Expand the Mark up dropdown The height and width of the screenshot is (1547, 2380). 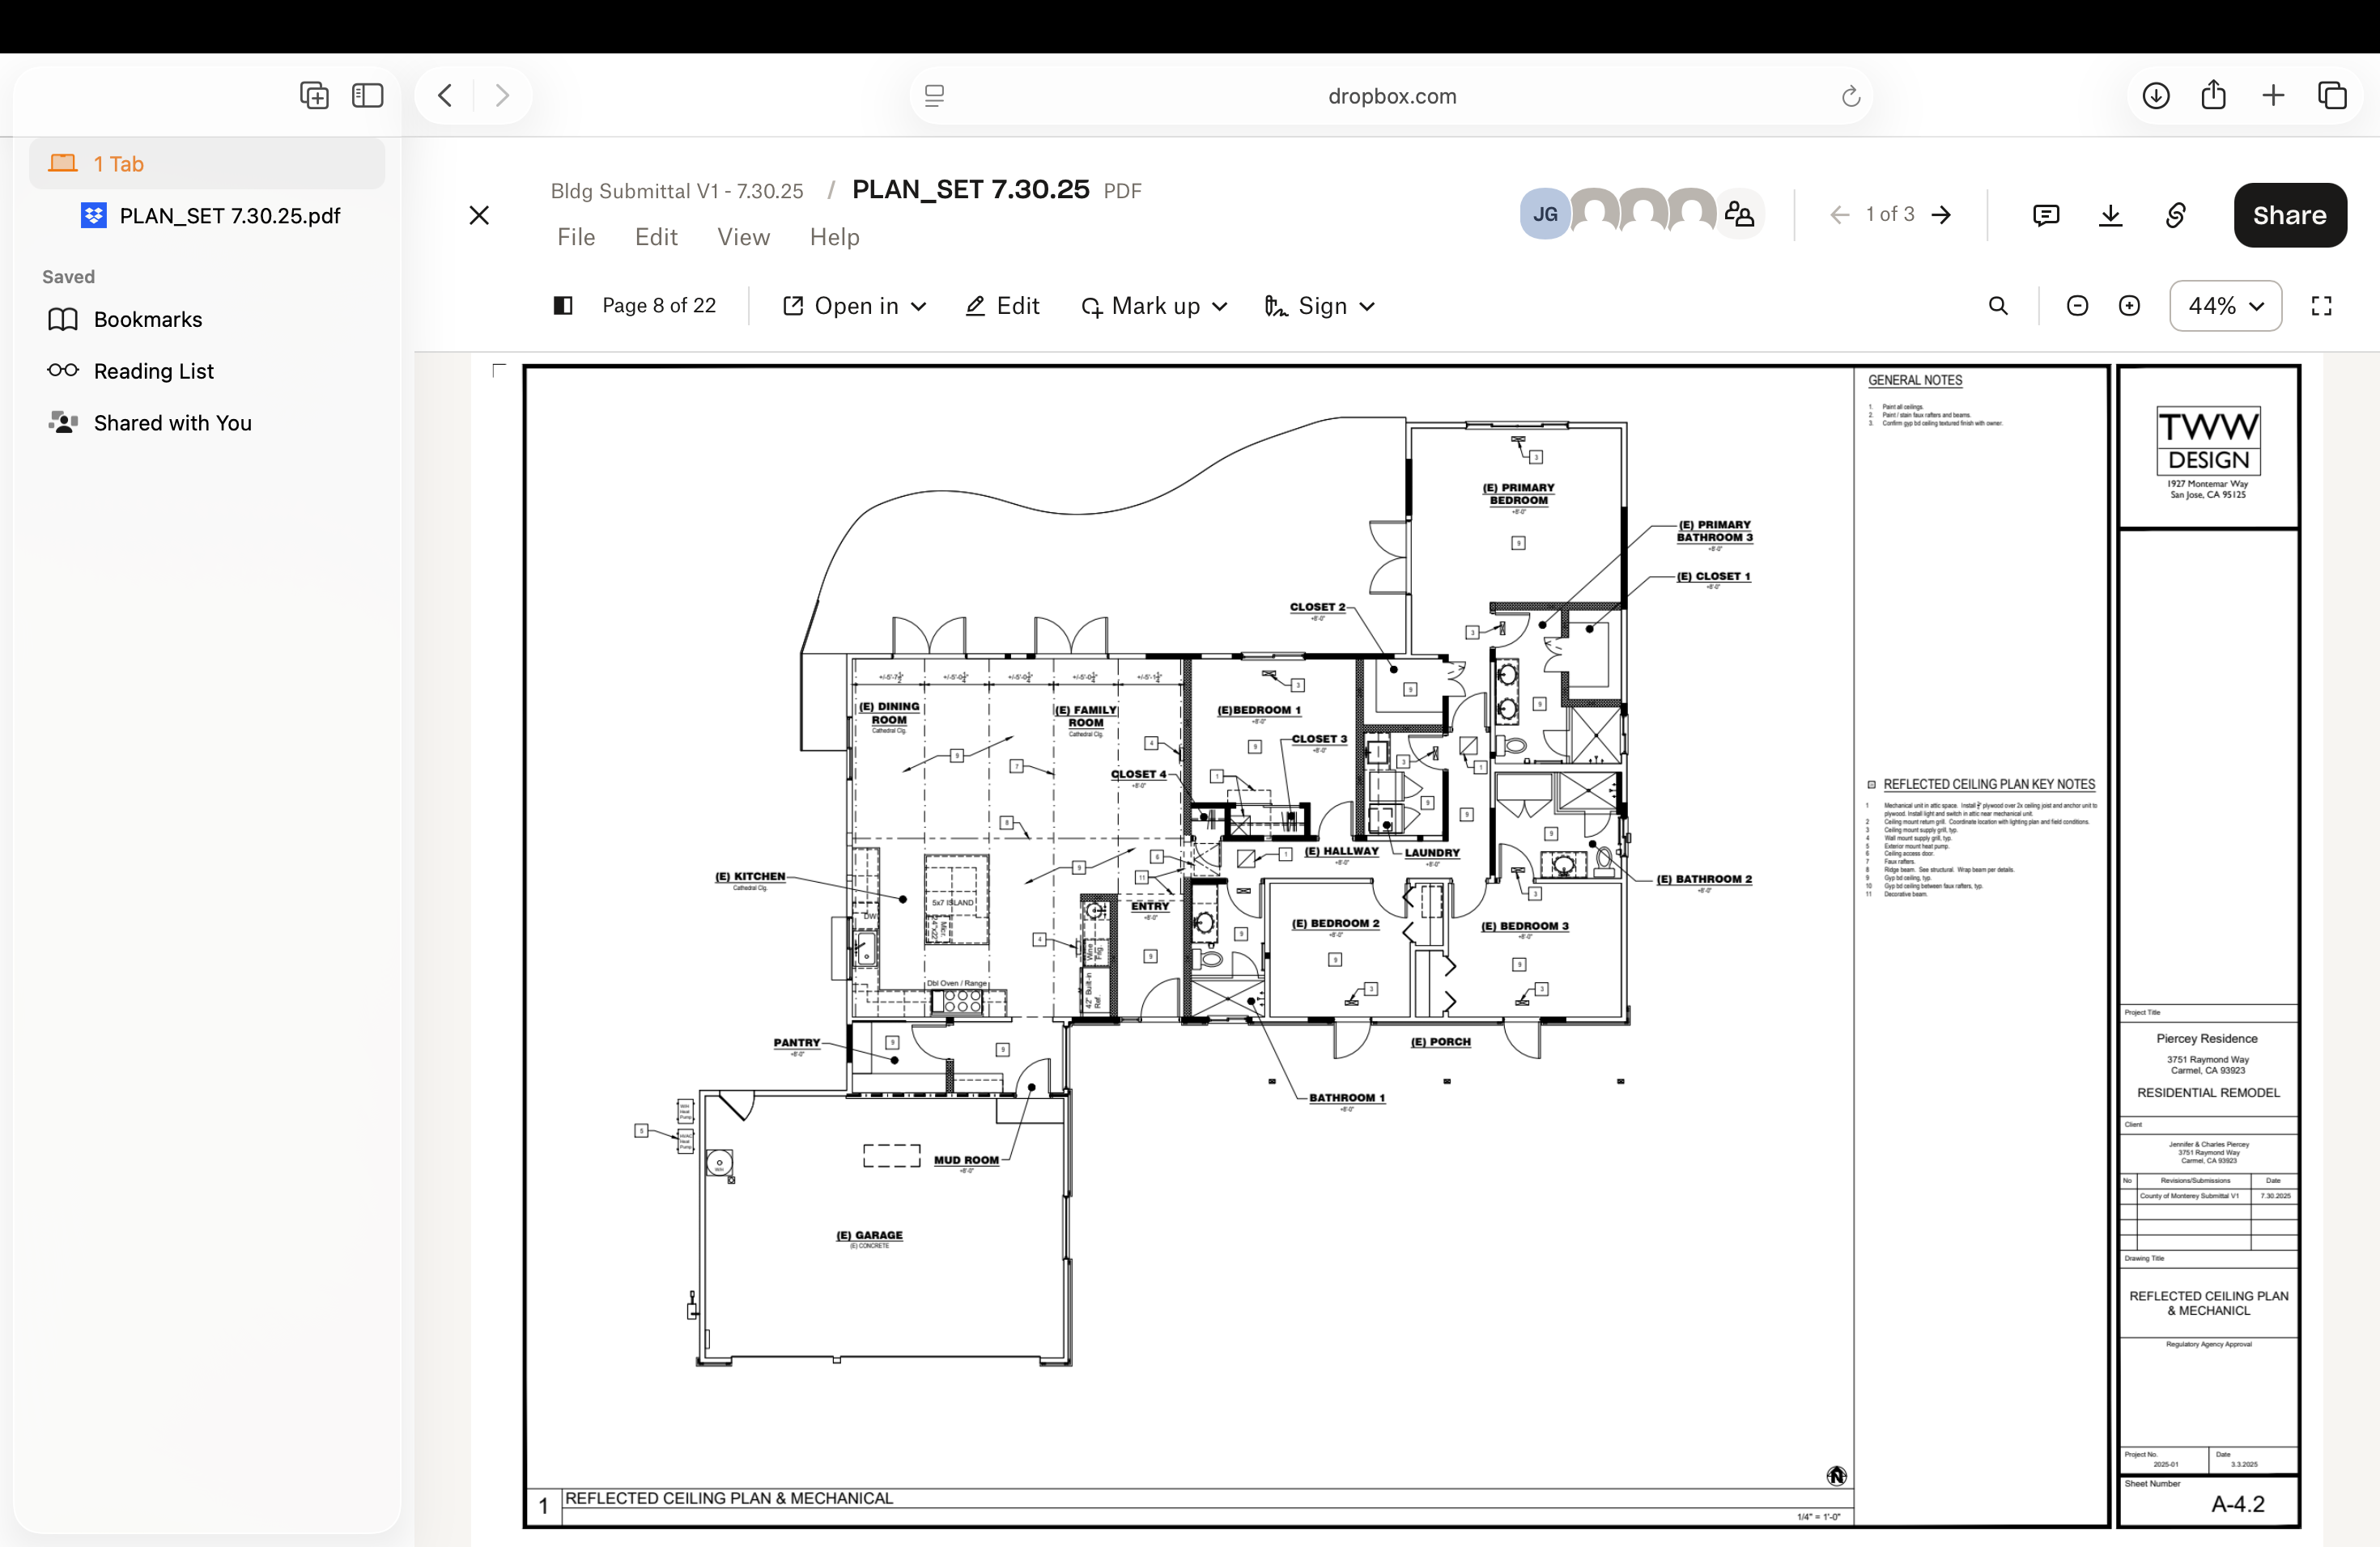coord(1154,306)
